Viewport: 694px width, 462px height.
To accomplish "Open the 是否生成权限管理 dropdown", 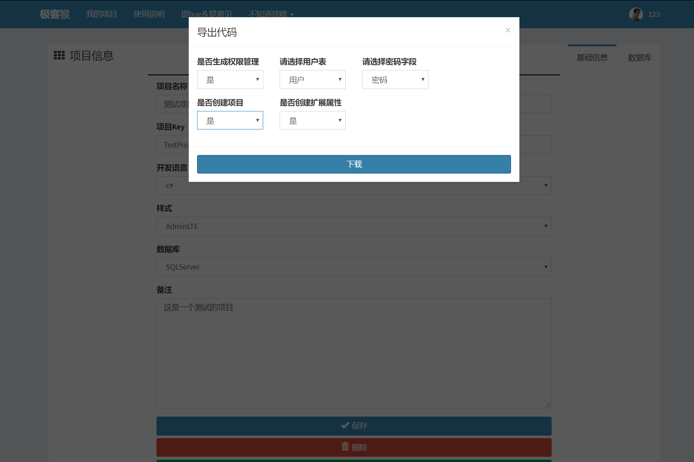I will pyautogui.click(x=230, y=80).
